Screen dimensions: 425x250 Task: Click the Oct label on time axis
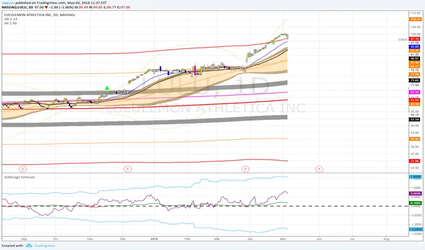point(56,239)
